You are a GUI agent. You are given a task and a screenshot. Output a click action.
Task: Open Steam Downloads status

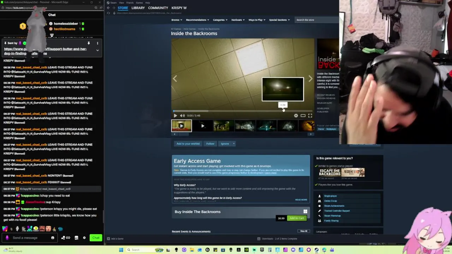point(277,239)
